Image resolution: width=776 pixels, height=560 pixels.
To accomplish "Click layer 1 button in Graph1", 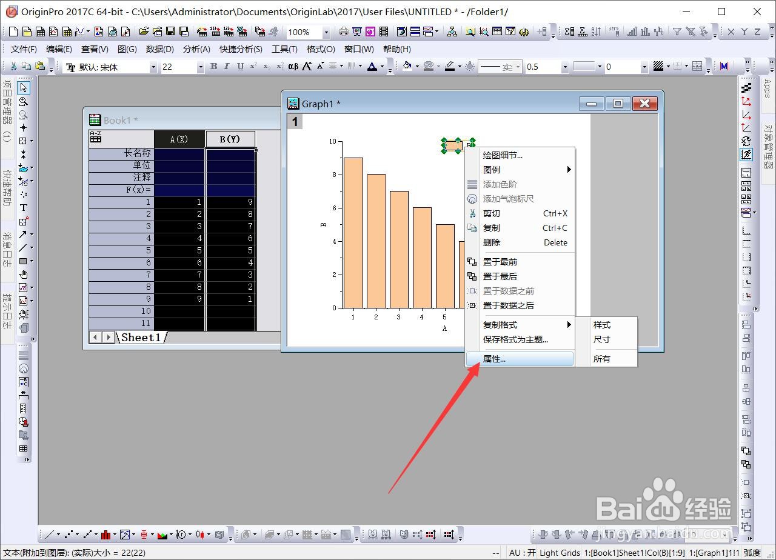I will tap(295, 122).
